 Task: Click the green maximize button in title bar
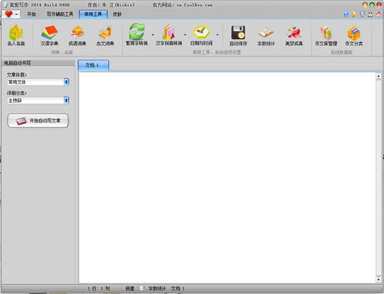pos(372,5)
